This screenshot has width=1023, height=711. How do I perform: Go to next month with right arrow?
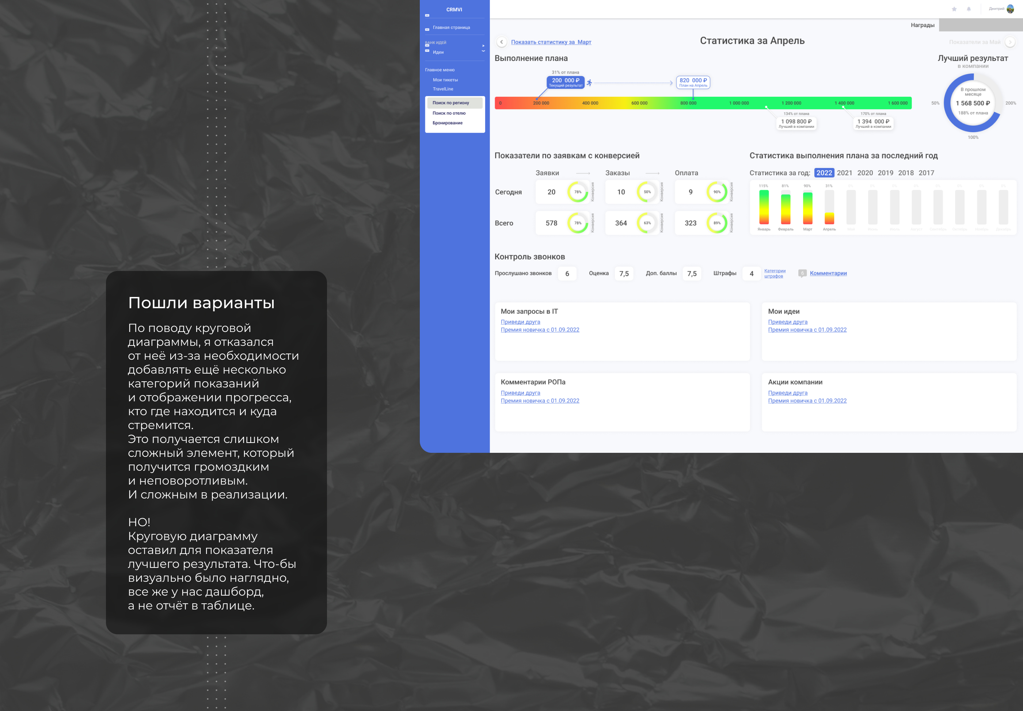point(1010,42)
